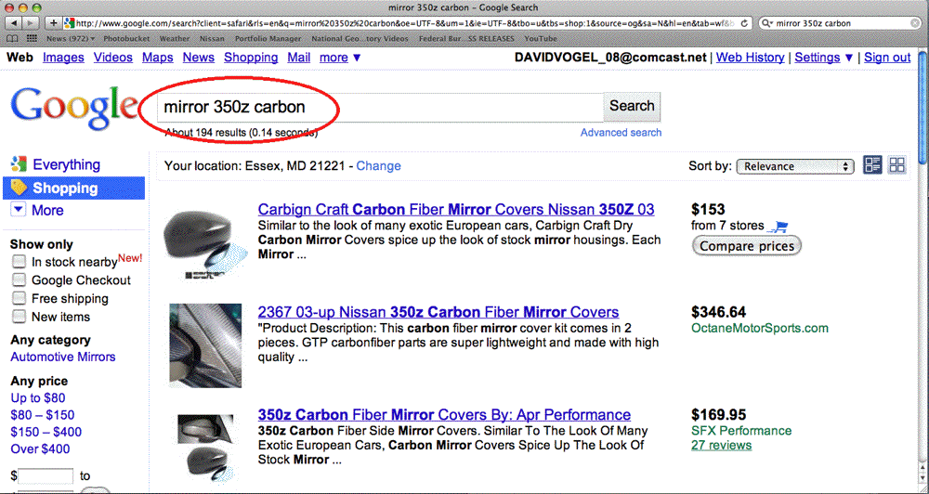Switch to grid view results icon
The image size is (929, 494).
[897, 165]
